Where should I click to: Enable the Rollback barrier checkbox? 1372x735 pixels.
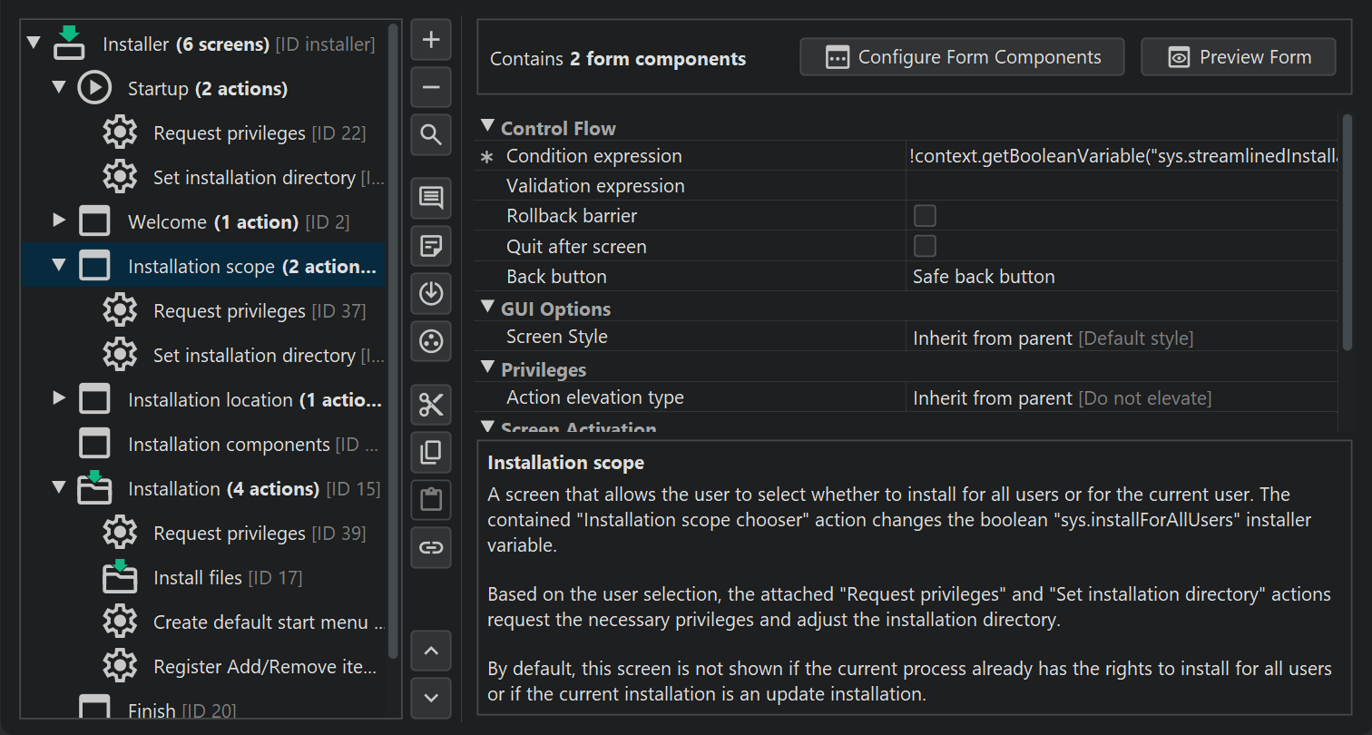point(925,216)
